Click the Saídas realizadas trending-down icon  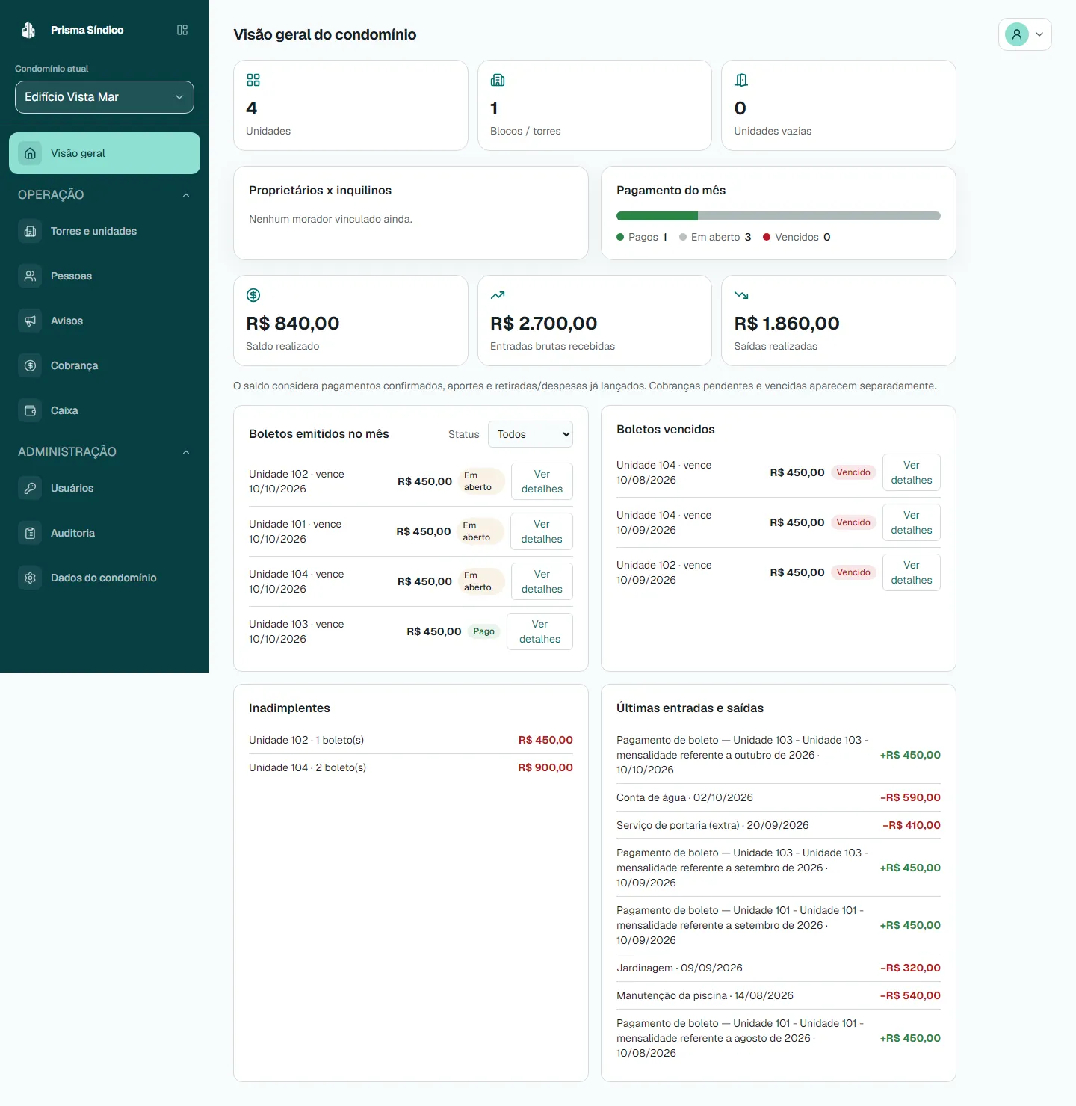[x=741, y=295]
